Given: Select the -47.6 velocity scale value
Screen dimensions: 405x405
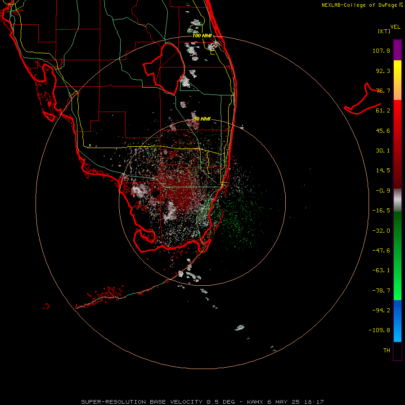Looking at the screenshot, I should 381,251.
